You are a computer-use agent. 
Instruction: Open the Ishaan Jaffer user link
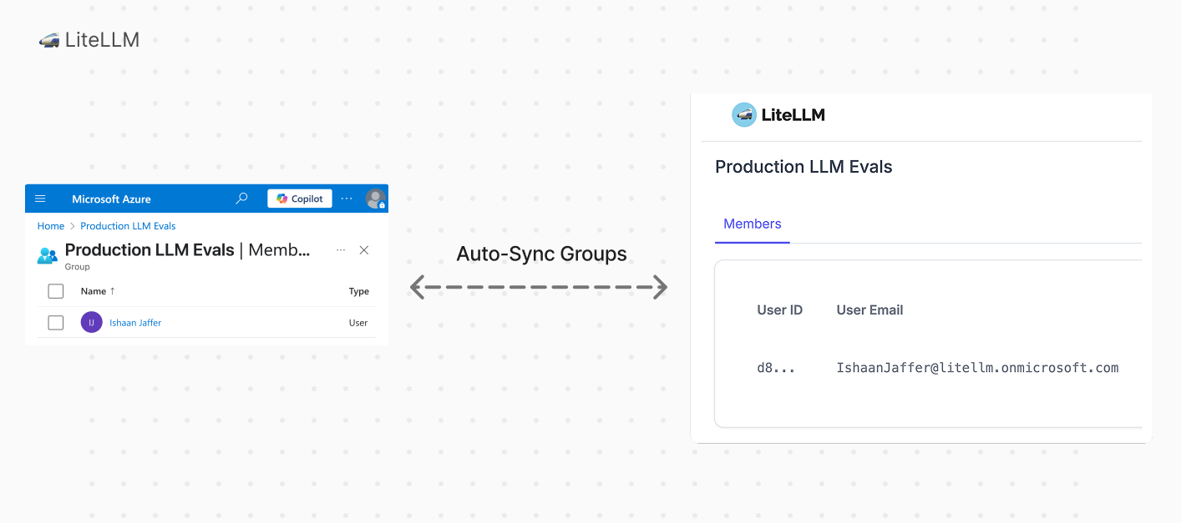coord(135,323)
